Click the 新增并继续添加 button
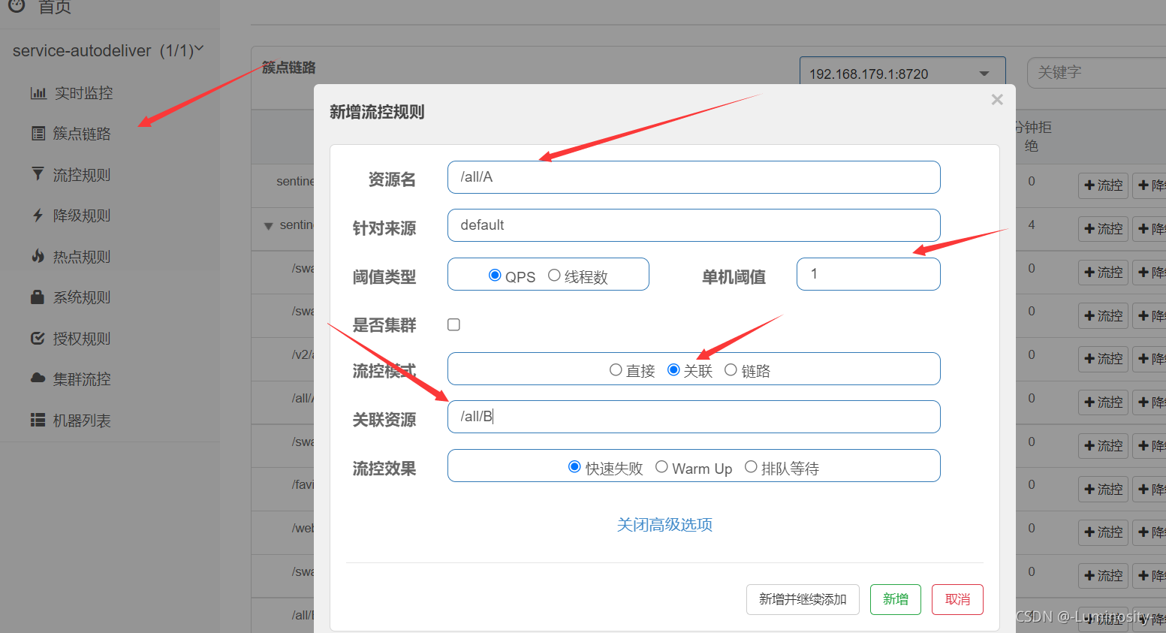The width and height of the screenshot is (1166, 633). coord(803,599)
